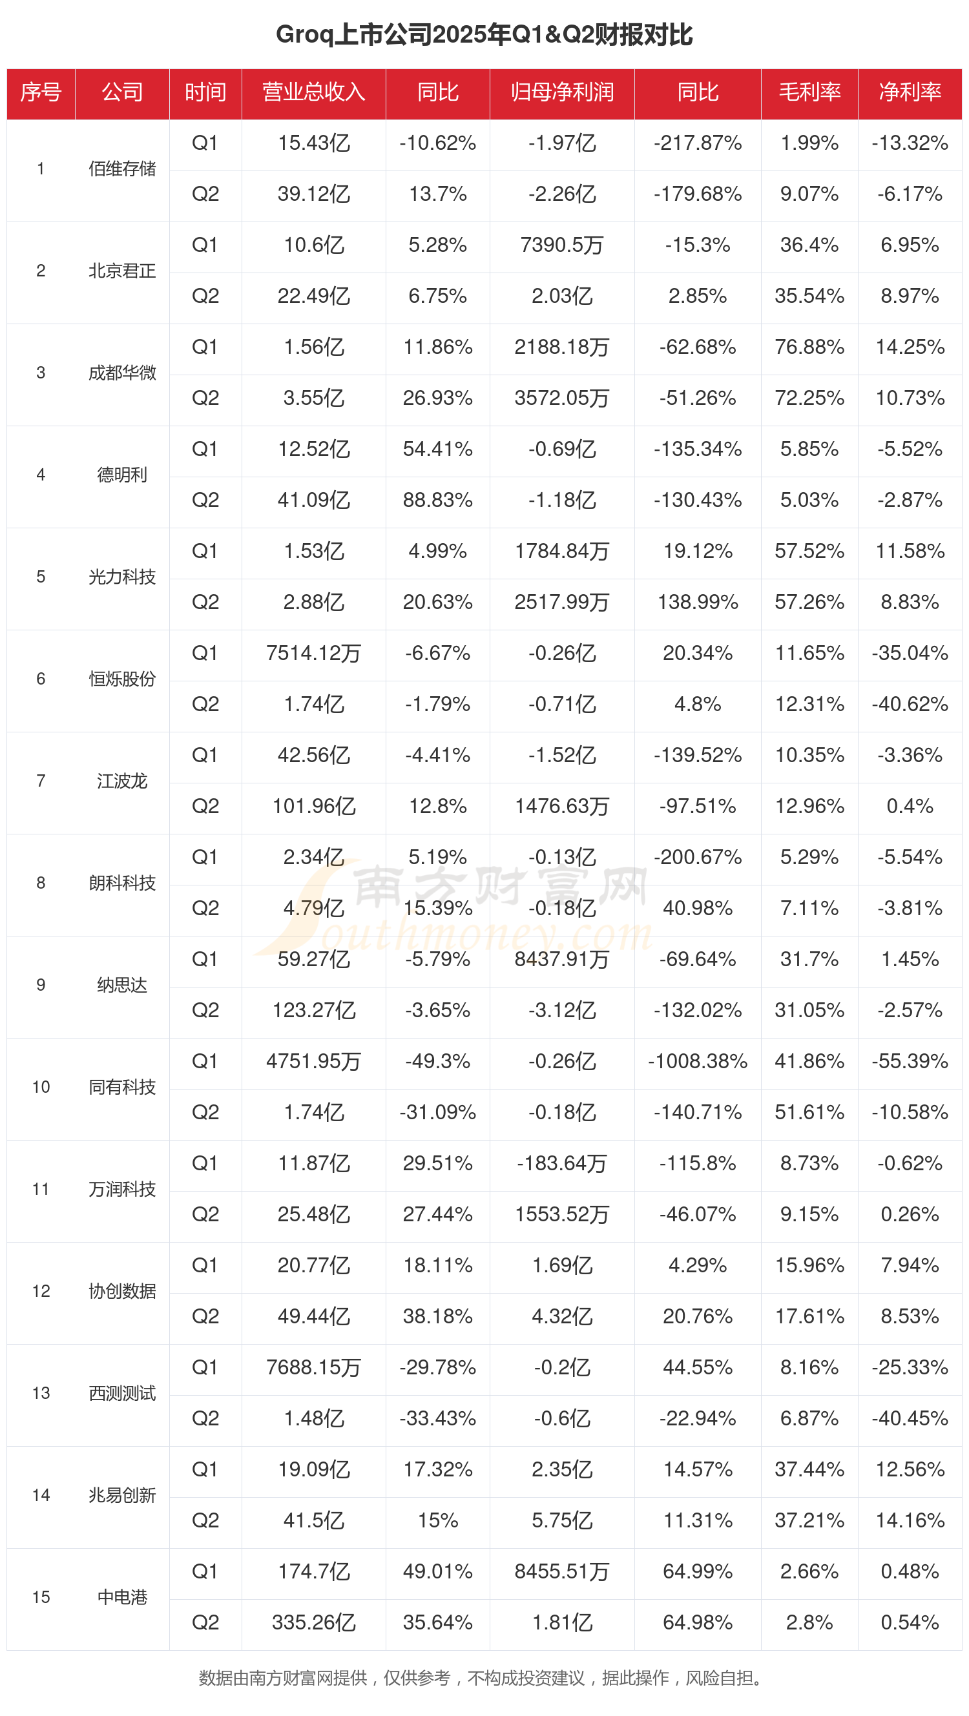Image resolution: width=969 pixels, height=1716 pixels.
Task: Click the 公司 column header
Action: pos(122,92)
